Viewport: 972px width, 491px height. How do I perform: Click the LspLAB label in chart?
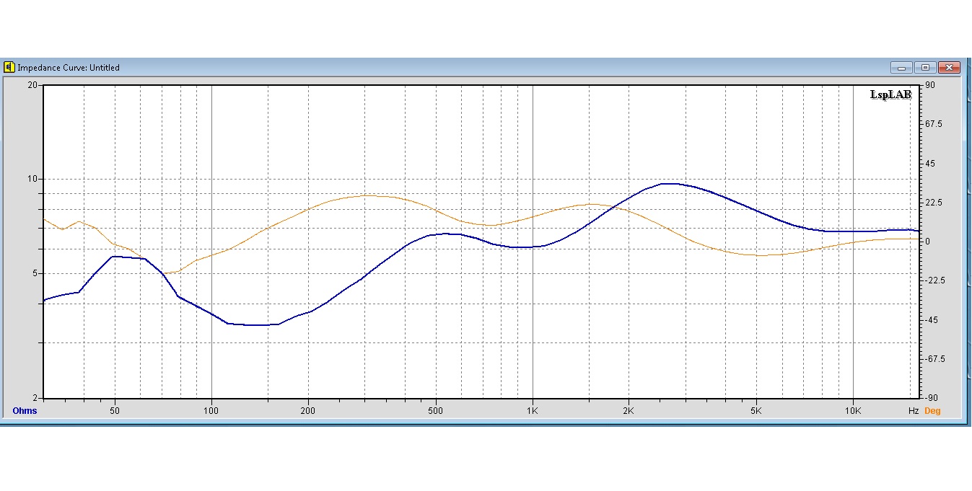[891, 94]
